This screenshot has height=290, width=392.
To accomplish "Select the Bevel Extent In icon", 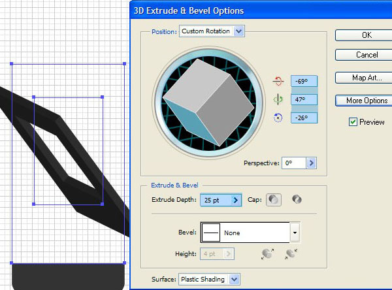I will tap(291, 253).
